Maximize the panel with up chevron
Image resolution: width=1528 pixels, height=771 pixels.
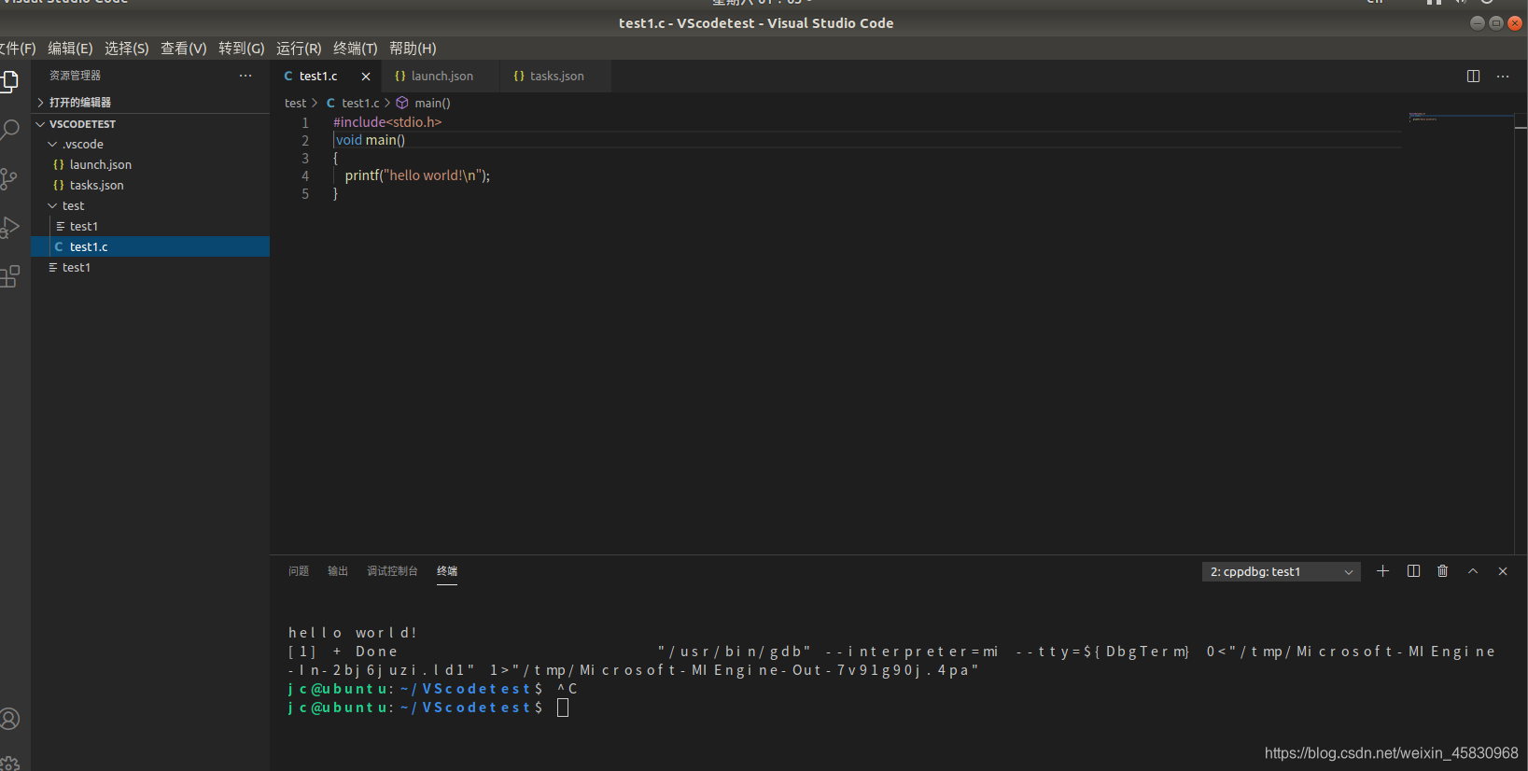tap(1473, 571)
